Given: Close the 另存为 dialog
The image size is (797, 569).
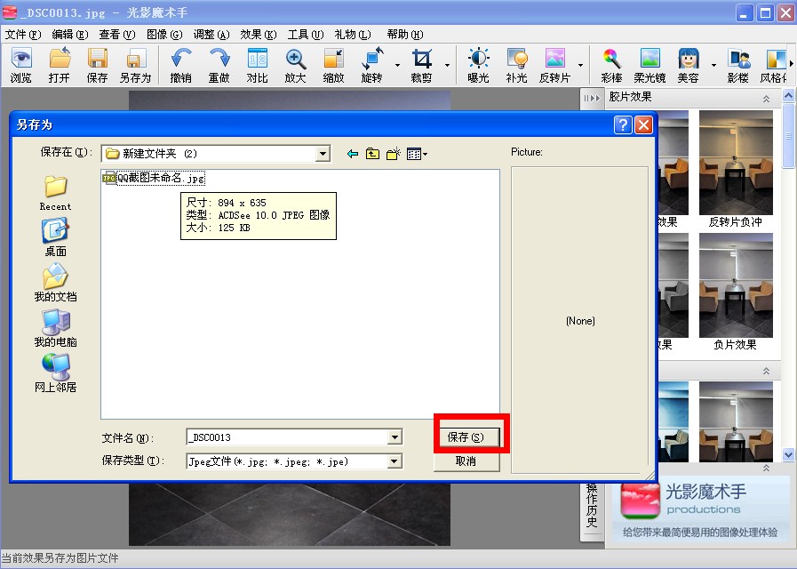Looking at the screenshot, I should pyautogui.click(x=643, y=124).
